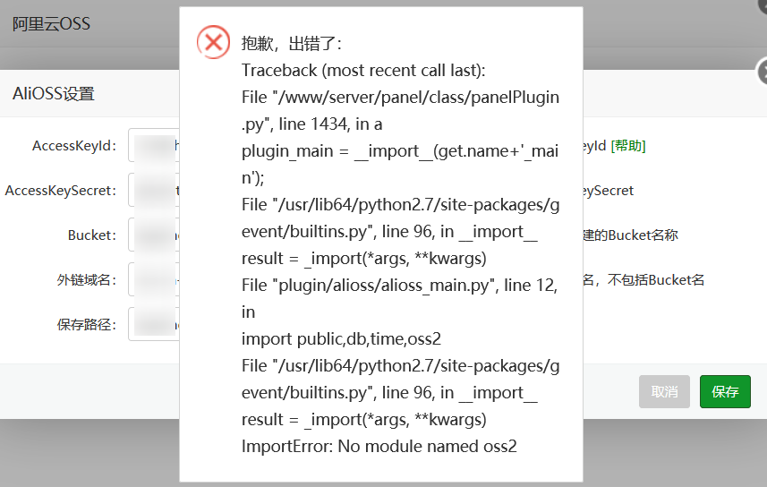This screenshot has width=767, height=487.
Task: Click the gray 取消 button
Action: point(664,391)
